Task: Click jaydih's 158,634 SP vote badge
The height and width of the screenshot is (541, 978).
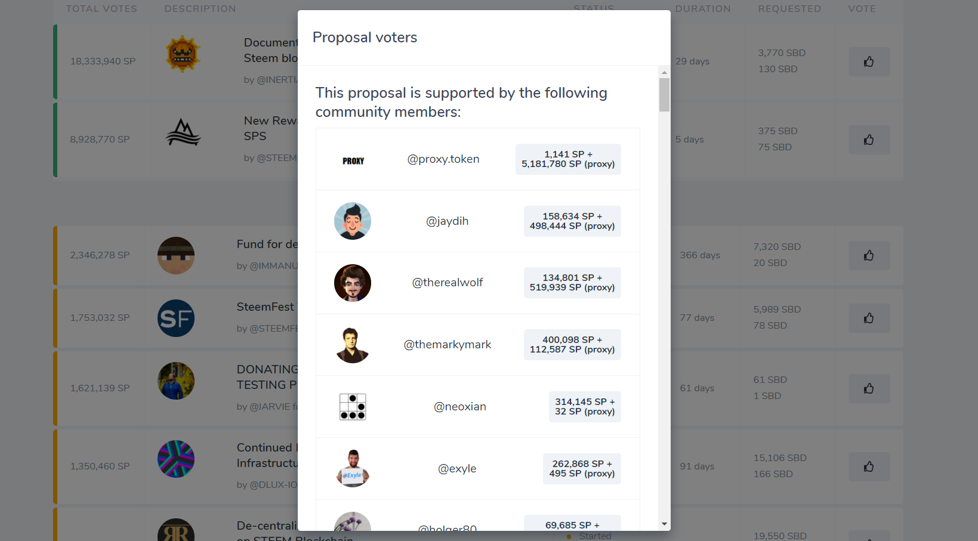Action: (x=572, y=221)
